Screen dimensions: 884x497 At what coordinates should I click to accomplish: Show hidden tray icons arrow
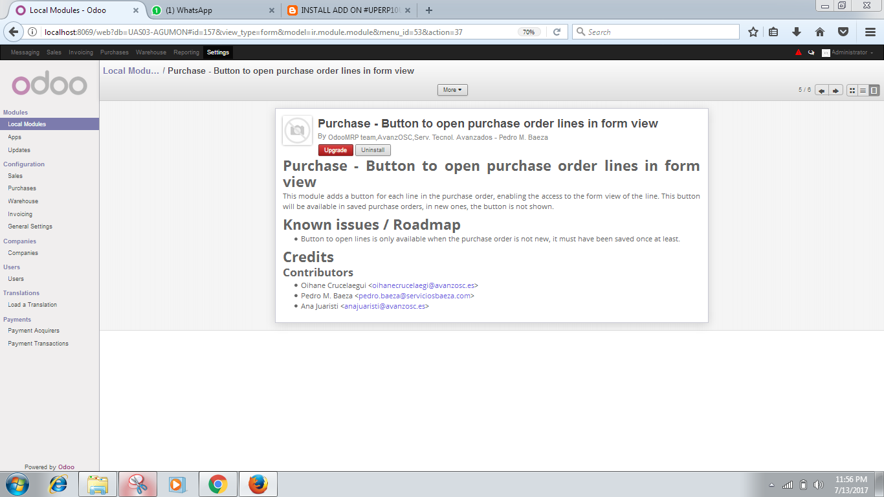[x=771, y=485]
